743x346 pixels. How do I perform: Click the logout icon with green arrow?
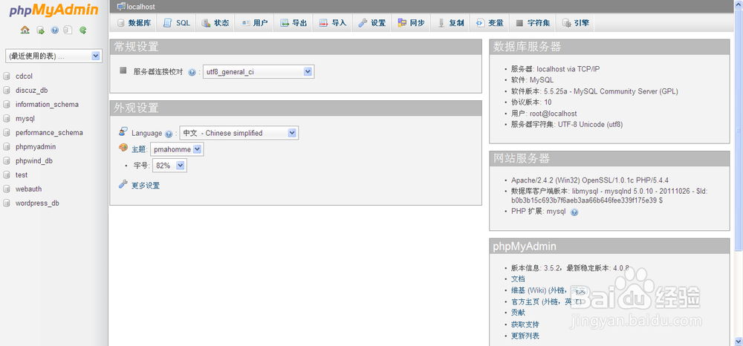pyautogui.click(x=41, y=30)
